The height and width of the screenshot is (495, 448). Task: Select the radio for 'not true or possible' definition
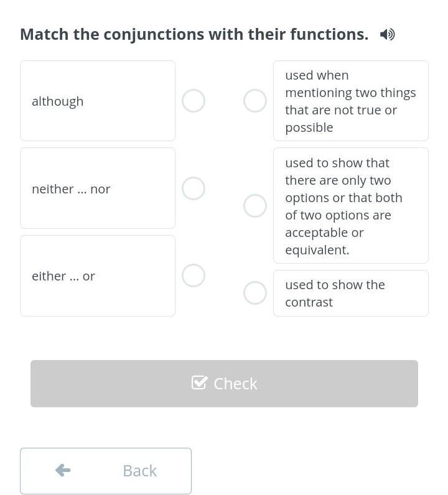[255, 101]
